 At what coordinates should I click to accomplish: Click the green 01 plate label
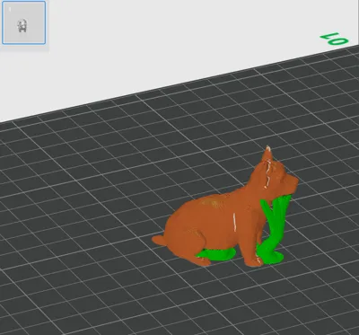(334, 40)
